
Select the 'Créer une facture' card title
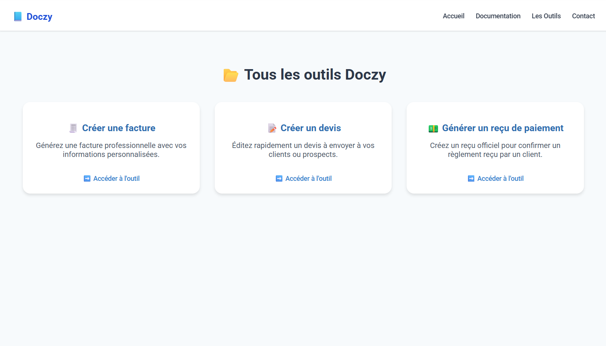119,128
